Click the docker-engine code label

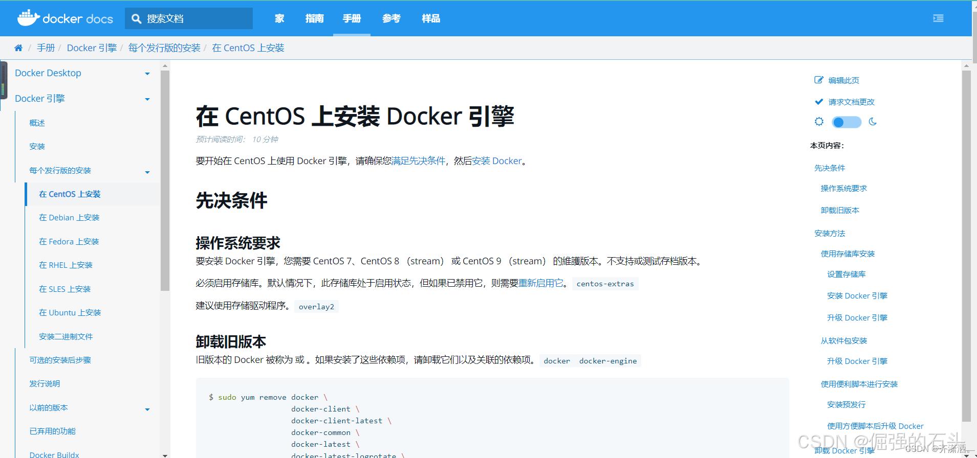point(608,361)
